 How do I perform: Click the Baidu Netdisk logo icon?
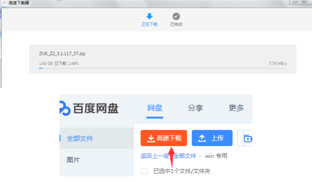pos(65,108)
